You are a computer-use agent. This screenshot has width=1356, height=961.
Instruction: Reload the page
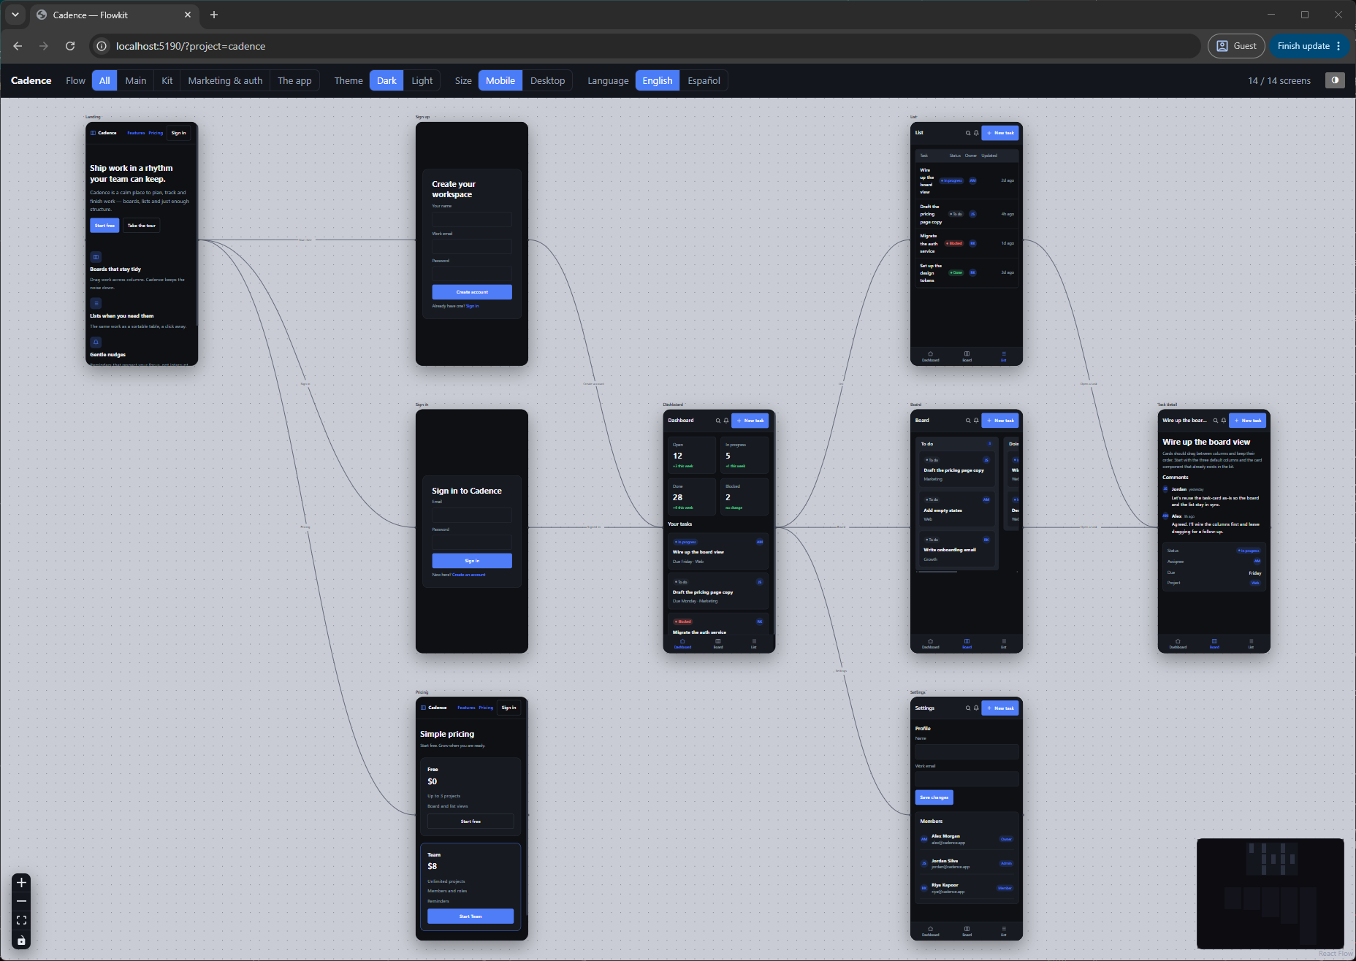(x=70, y=46)
